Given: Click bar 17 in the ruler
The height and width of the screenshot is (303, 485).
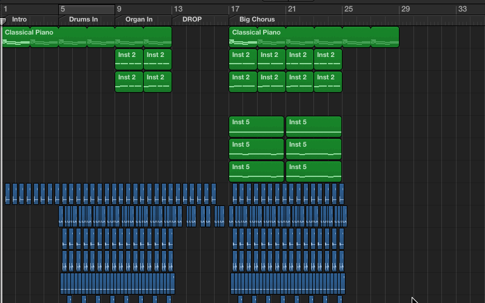Looking at the screenshot, I should coord(235,9).
